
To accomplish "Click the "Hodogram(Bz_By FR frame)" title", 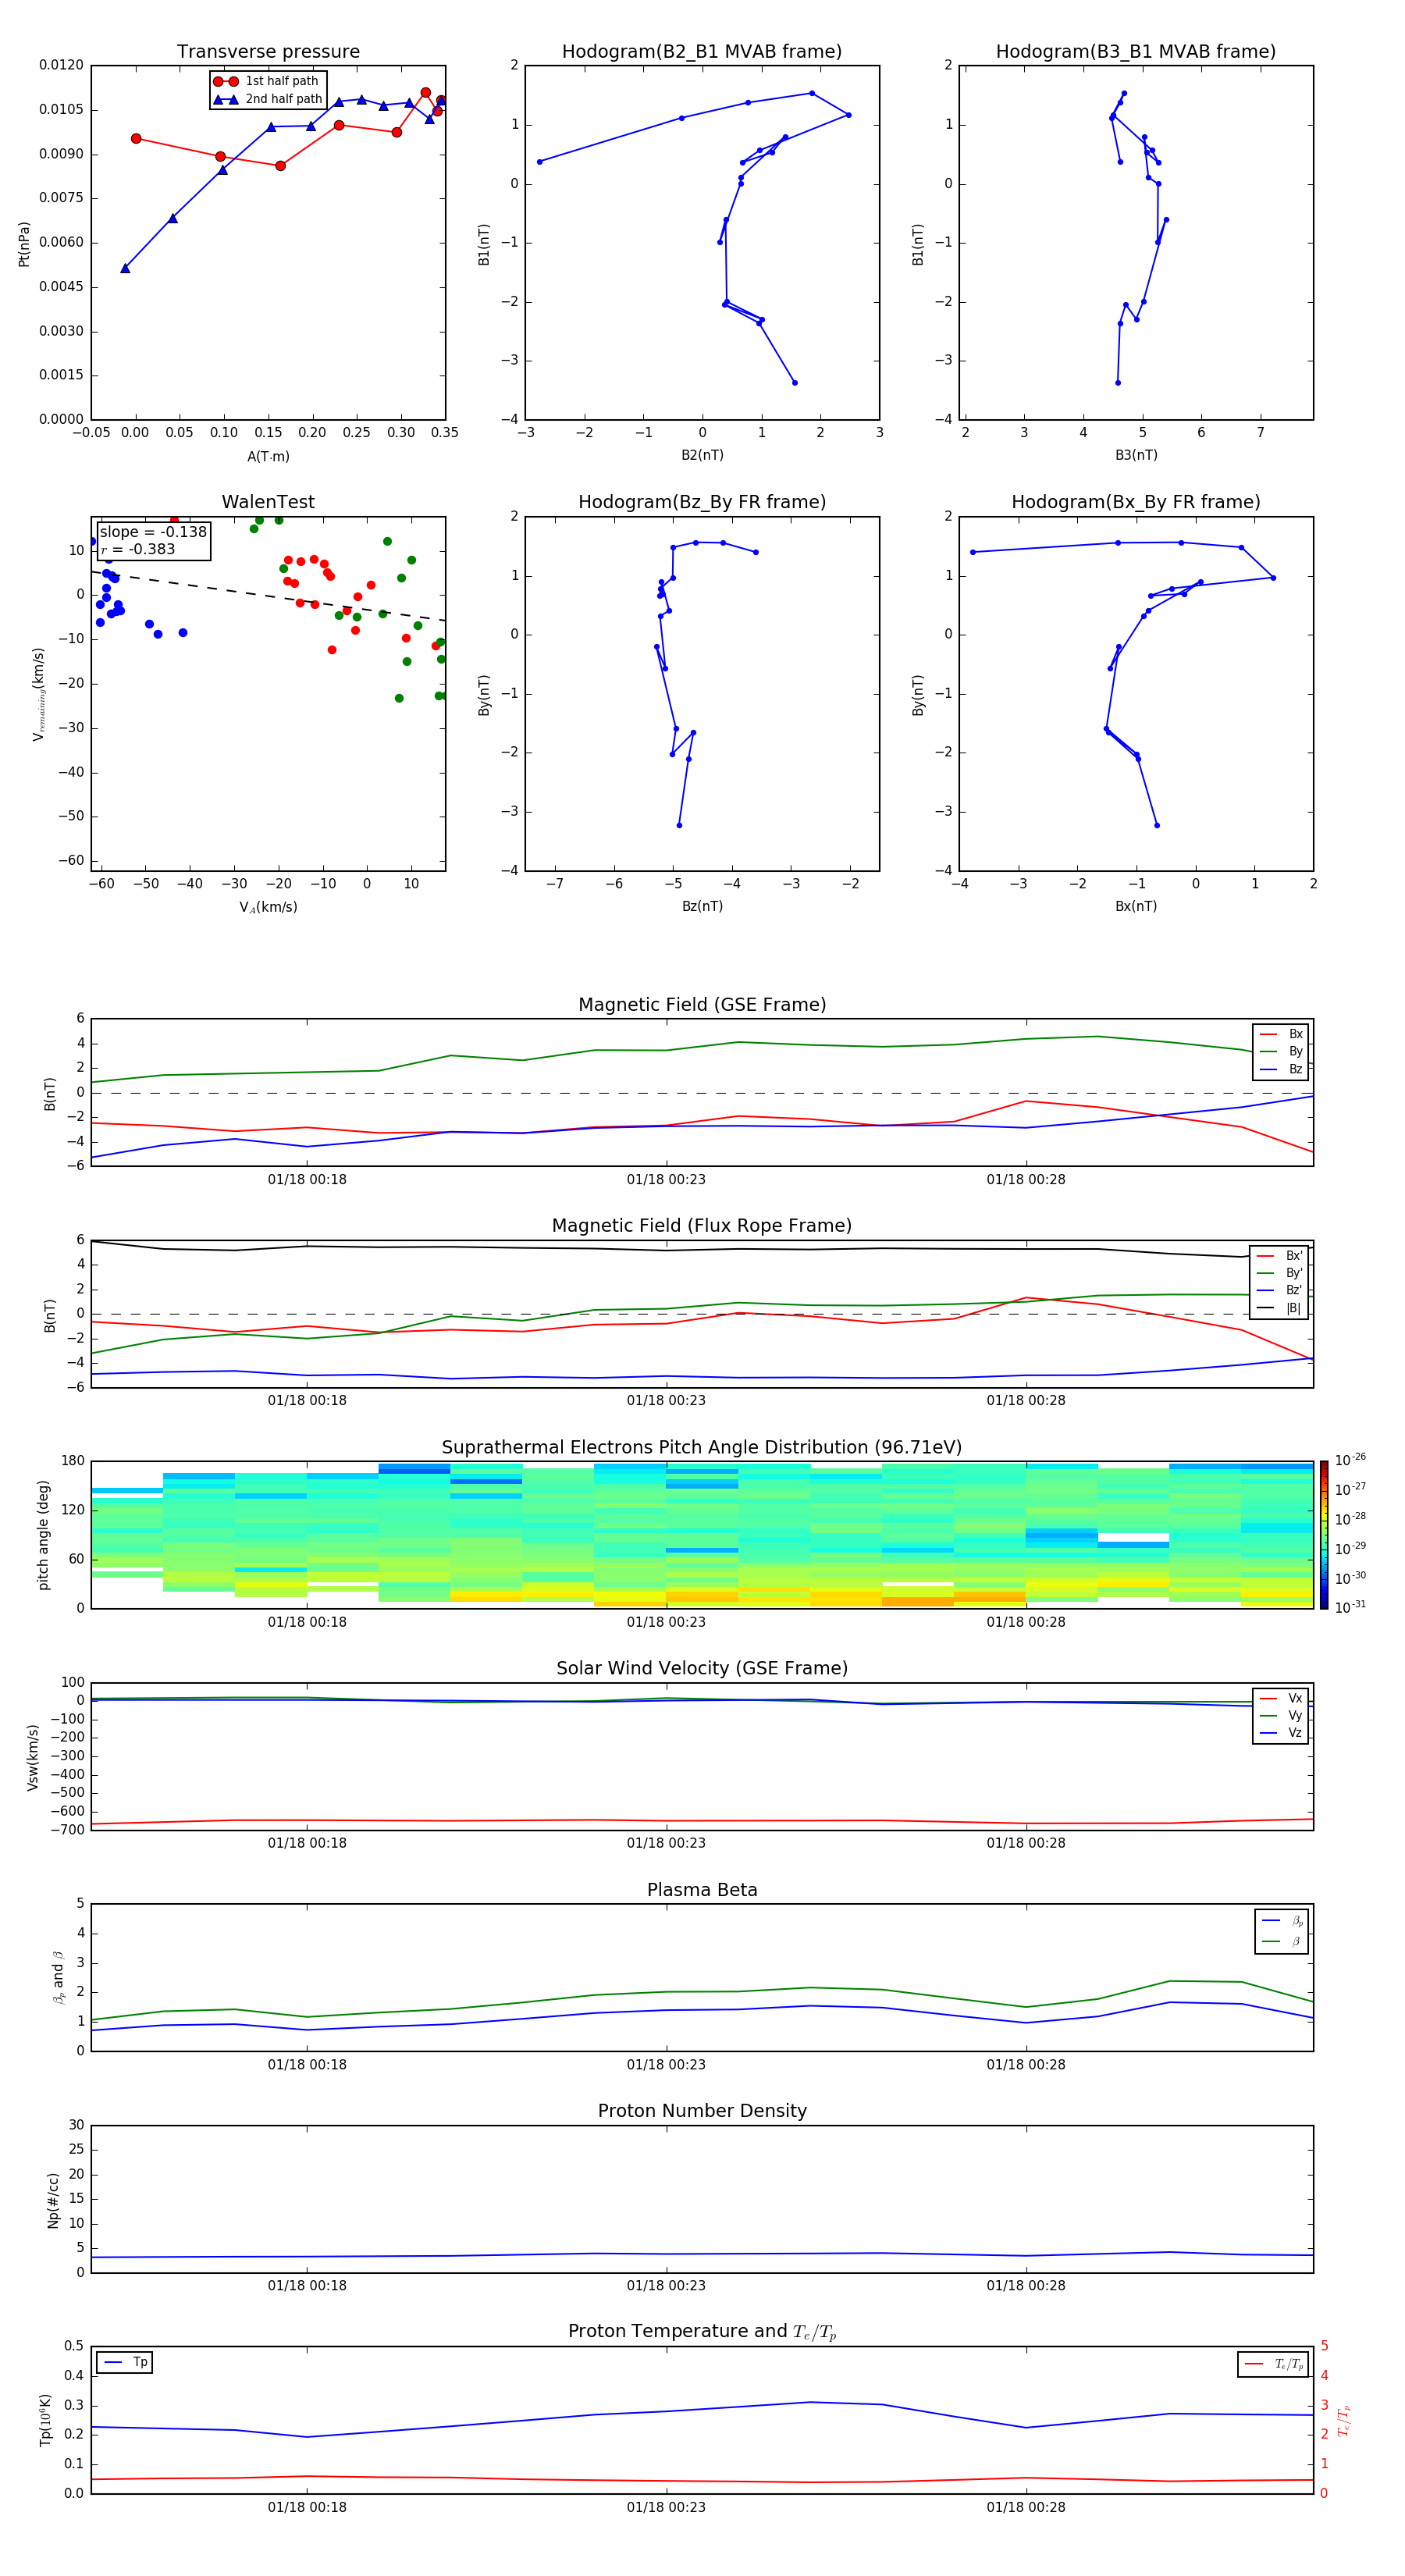I will [x=702, y=502].
